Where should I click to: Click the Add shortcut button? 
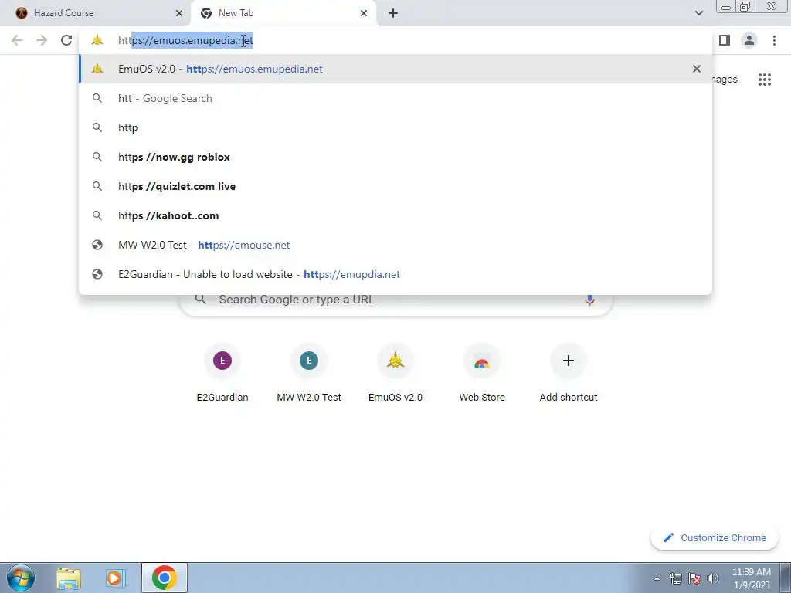(x=569, y=373)
